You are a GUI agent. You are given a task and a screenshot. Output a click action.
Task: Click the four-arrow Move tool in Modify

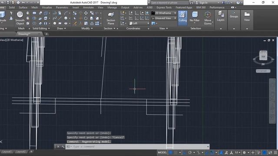(x=86, y=13)
